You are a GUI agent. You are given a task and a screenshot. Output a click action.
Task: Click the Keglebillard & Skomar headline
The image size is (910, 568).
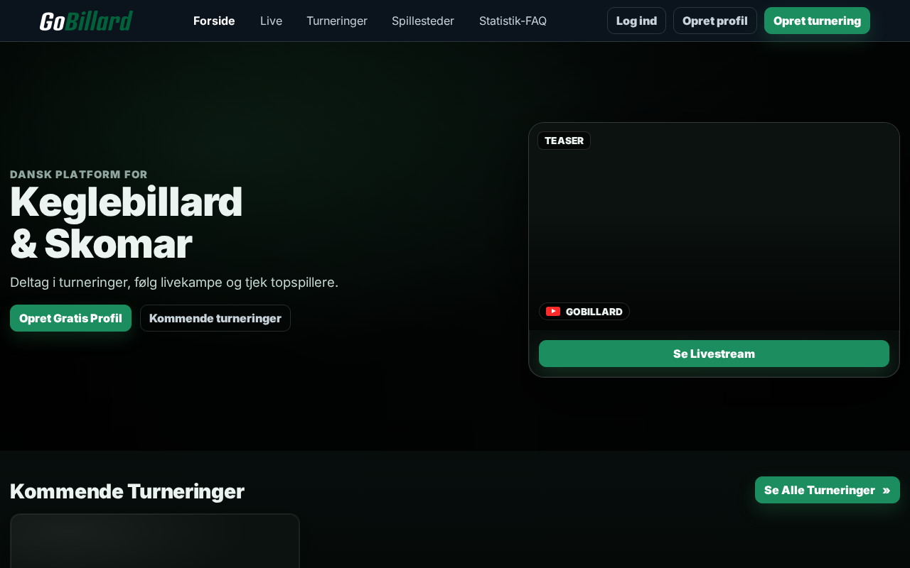click(127, 222)
